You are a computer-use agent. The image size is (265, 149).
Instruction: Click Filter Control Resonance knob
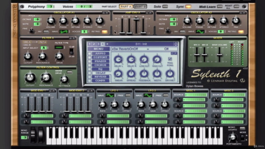(46, 77)
